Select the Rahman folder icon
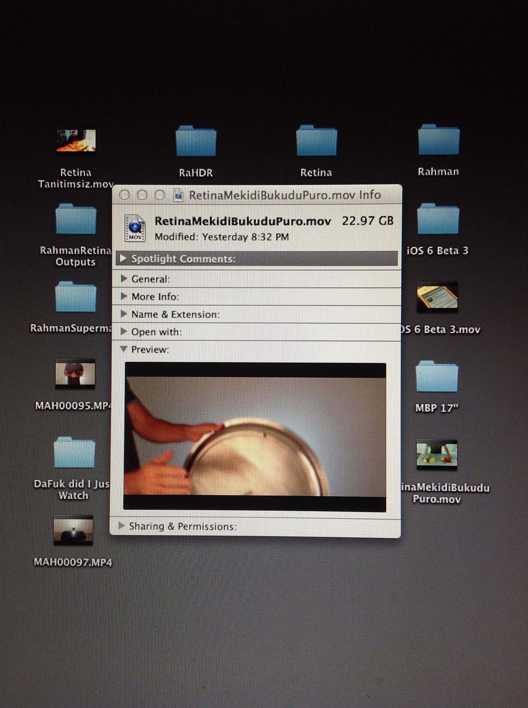The width and height of the screenshot is (528, 708). 439,139
